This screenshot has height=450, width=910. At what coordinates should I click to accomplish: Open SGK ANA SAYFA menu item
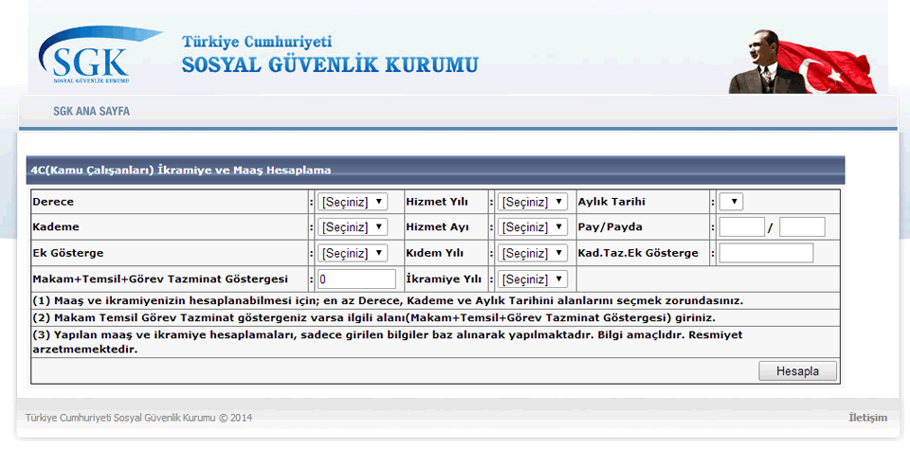91,111
